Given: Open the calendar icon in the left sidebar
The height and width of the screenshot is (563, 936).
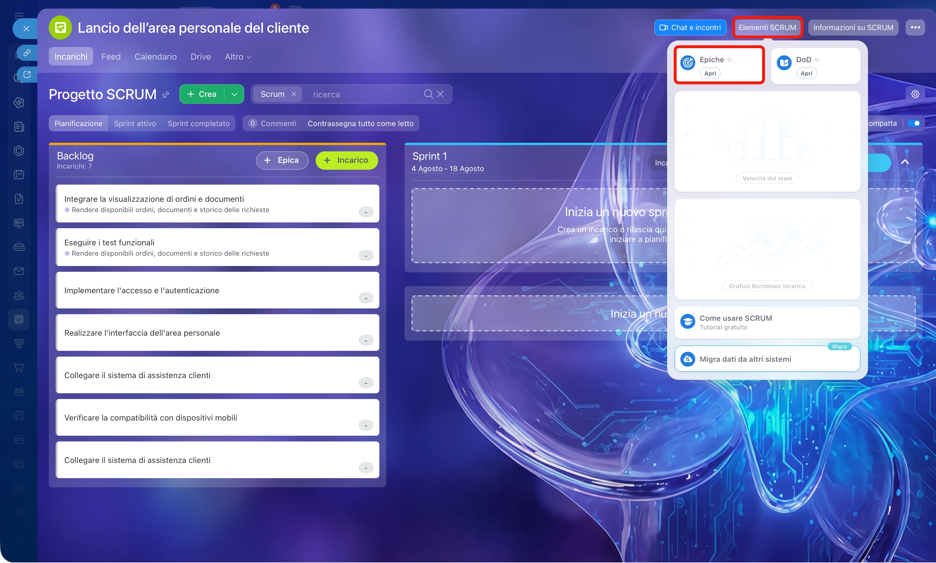Looking at the screenshot, I should tap(19, 175).
